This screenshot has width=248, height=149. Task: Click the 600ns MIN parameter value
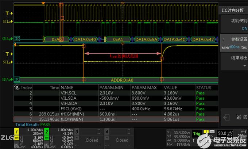pyautogui.click(x=234, y=46)
